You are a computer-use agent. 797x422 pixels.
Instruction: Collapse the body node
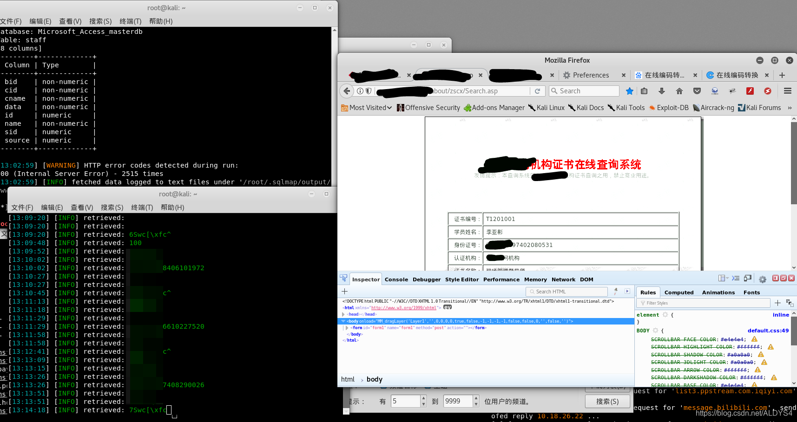pos(344,321)
